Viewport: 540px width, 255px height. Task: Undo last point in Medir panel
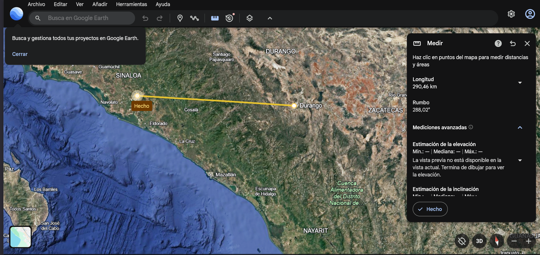tap(513, 43)
